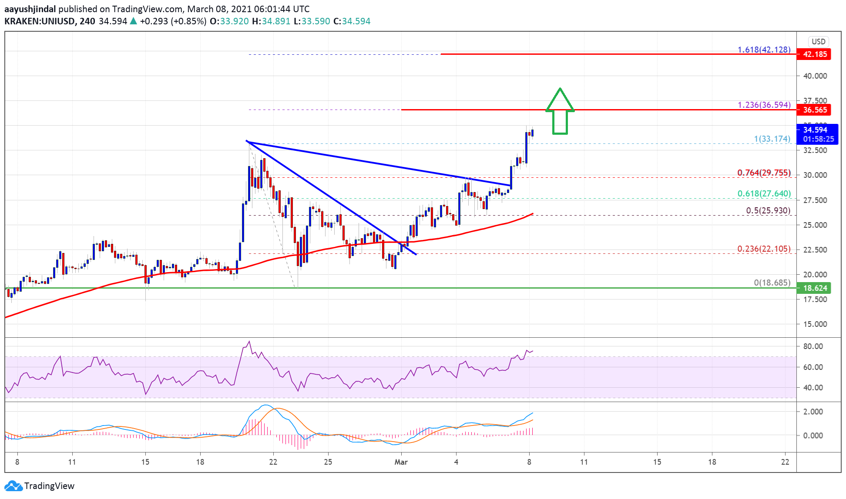Click the red 36.565 price label

click(x=814, y=110)
